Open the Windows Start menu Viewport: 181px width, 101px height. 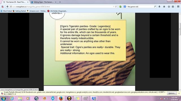(3, 98)
